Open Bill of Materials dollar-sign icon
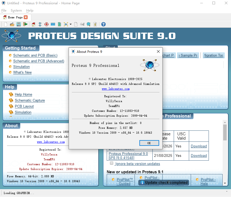231x197 pixels. point(95,24)
